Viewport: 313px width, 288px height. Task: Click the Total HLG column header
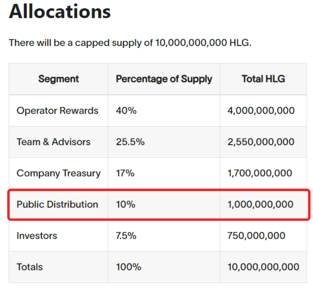(x=263, y=79)
